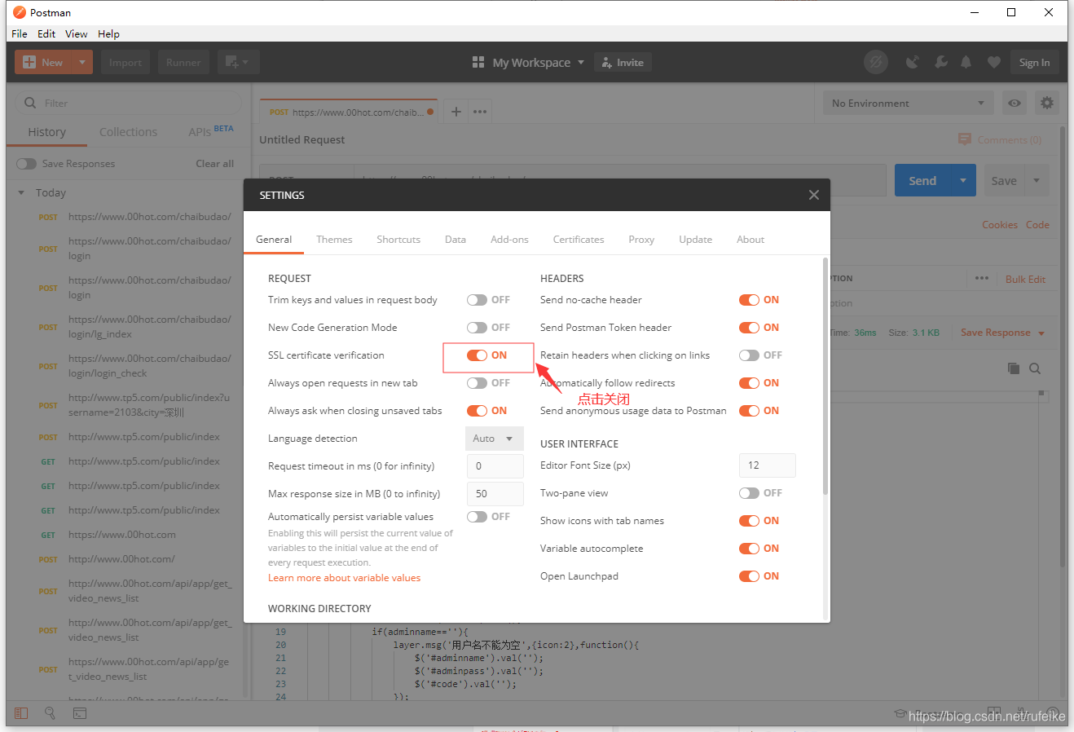Click the Import button
Screen dimensions: 1074x732
tap(125, 62)
